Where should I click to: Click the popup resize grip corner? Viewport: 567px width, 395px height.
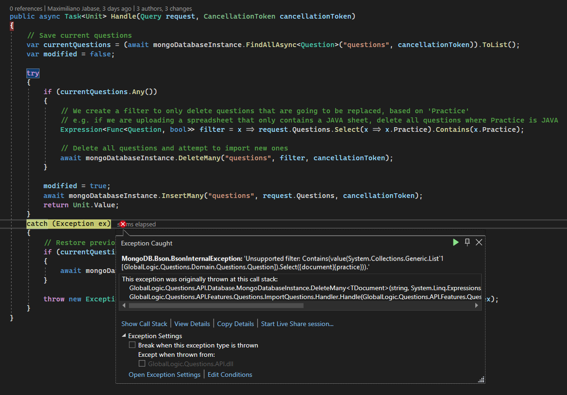[481, 380]
